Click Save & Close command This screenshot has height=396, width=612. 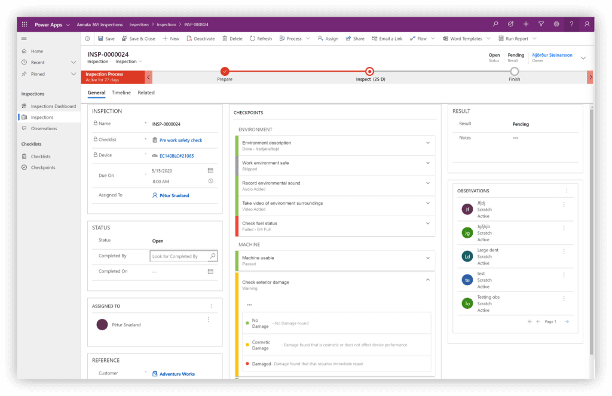[139, 39]
